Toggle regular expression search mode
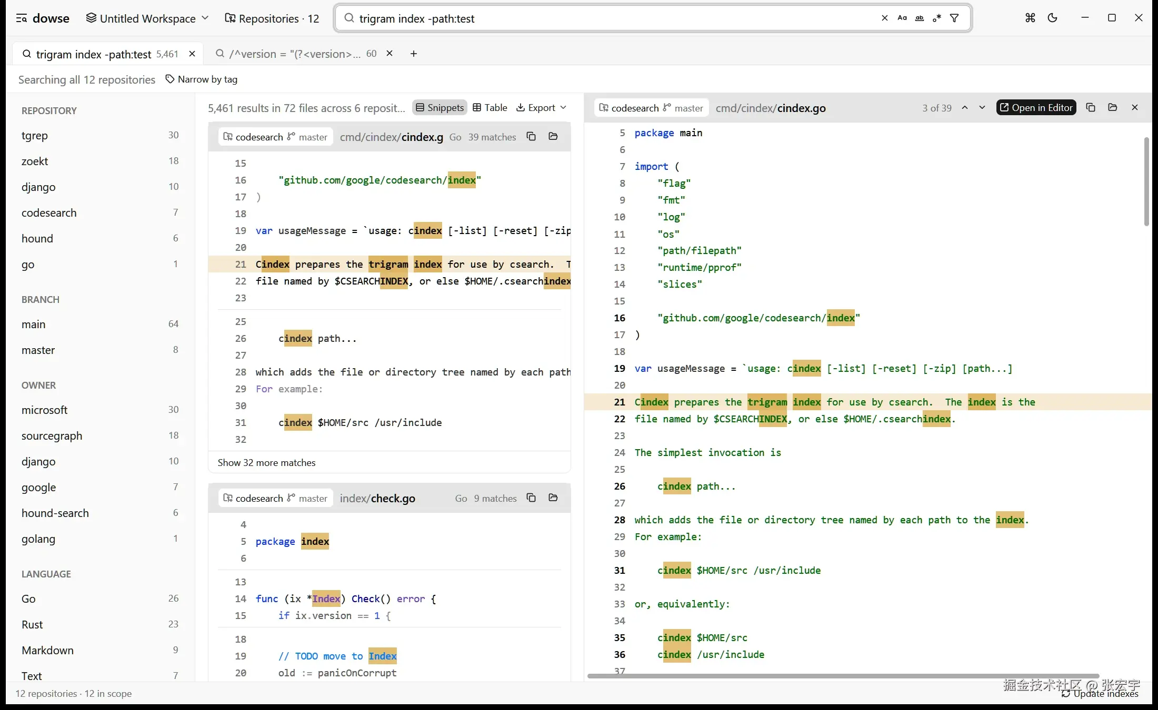This screenshot has height=710, width=1158. click(x=937, y=18)
